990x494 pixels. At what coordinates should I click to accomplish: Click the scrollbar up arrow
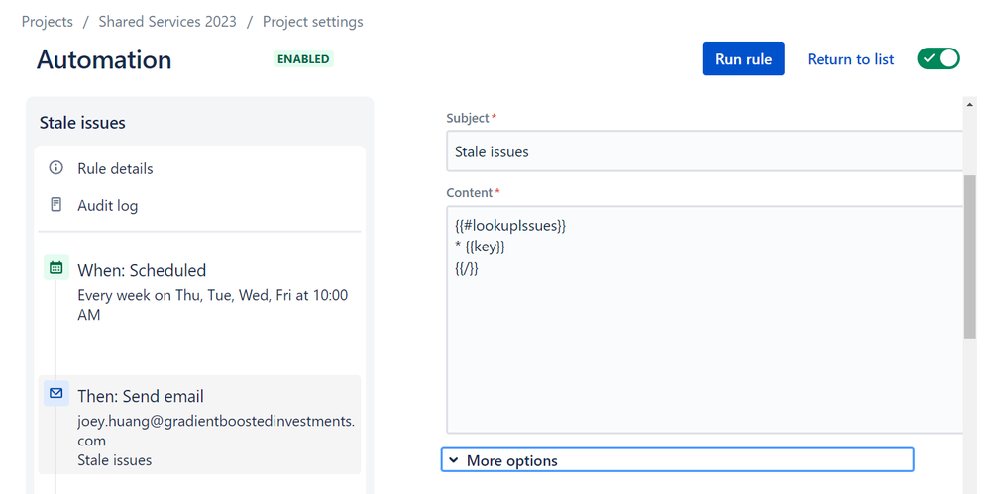[x=969, y=103]
